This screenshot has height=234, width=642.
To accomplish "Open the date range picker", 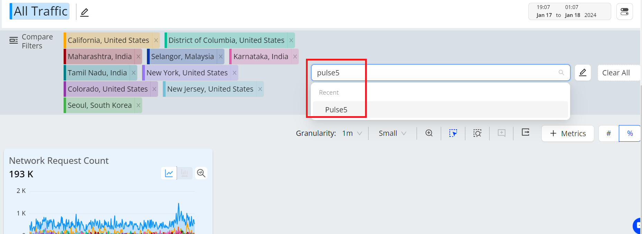I will click(x=569, y=11).
